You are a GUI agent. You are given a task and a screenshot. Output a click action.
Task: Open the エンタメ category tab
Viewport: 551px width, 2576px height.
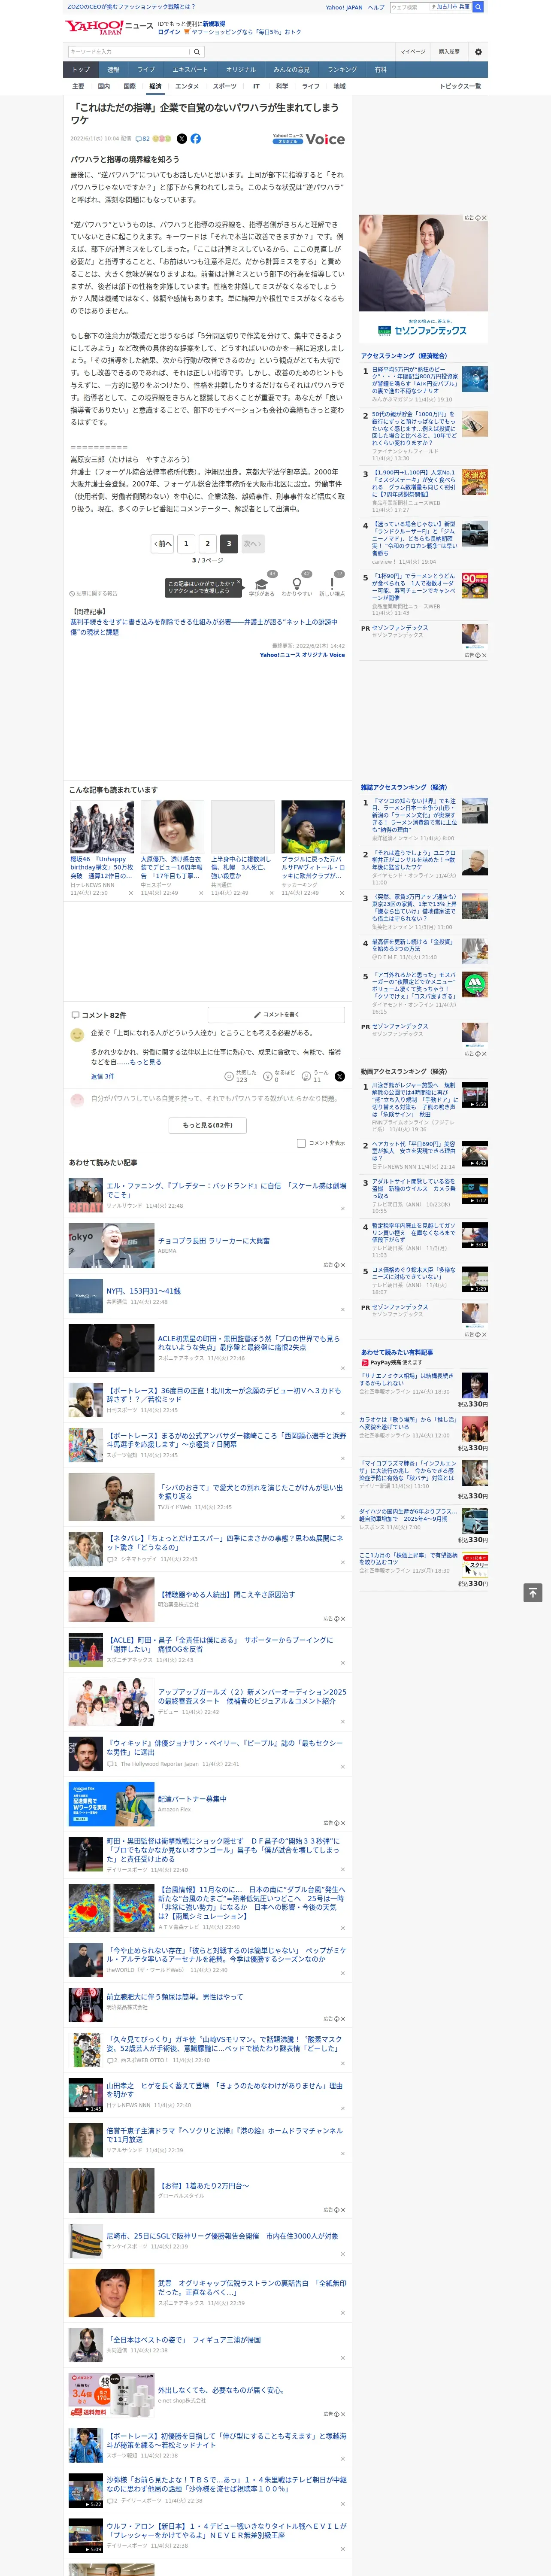(187, 86)
